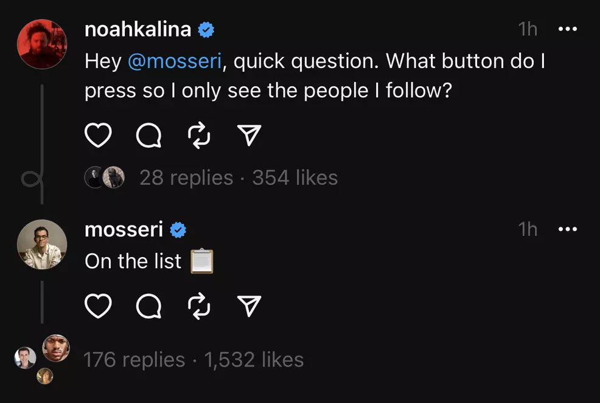Reply to noahkalina's post via comment icon
Image resolution: width=600 pixels, height=403 pixels.
pos(148,136)
